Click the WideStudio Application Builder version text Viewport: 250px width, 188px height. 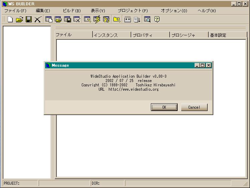[x=129, y=76]
